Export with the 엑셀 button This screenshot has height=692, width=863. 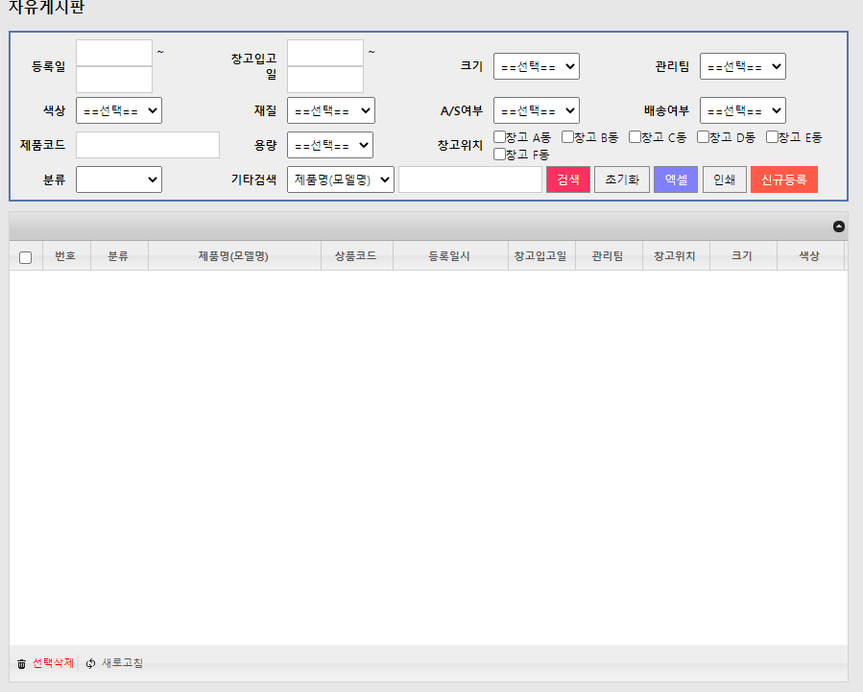click(x=675, y=179)
